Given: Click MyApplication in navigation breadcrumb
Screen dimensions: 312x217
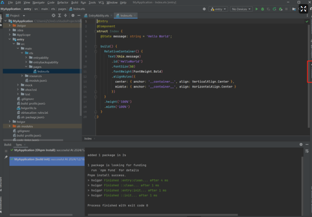Looking at the screenshot, I should click(10, 9).
